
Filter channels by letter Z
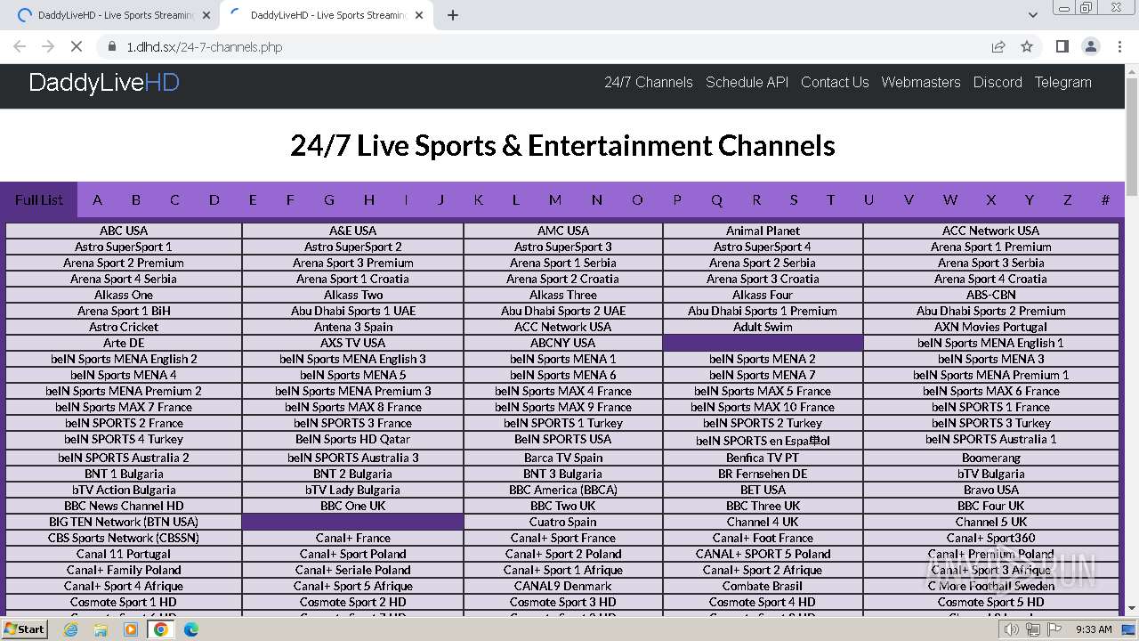pos(1067,199)
